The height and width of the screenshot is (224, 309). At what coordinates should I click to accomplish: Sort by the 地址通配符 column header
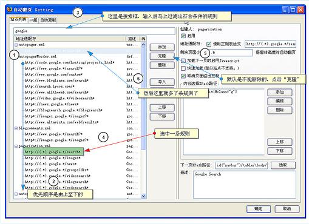point(70,39)
